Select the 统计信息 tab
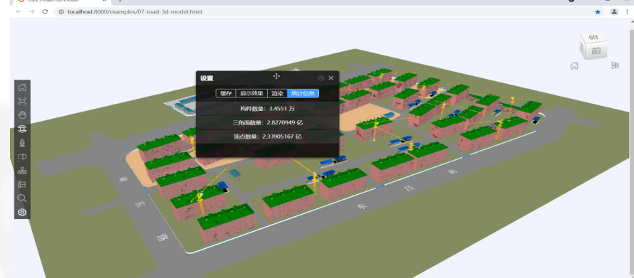 (303, 93)
